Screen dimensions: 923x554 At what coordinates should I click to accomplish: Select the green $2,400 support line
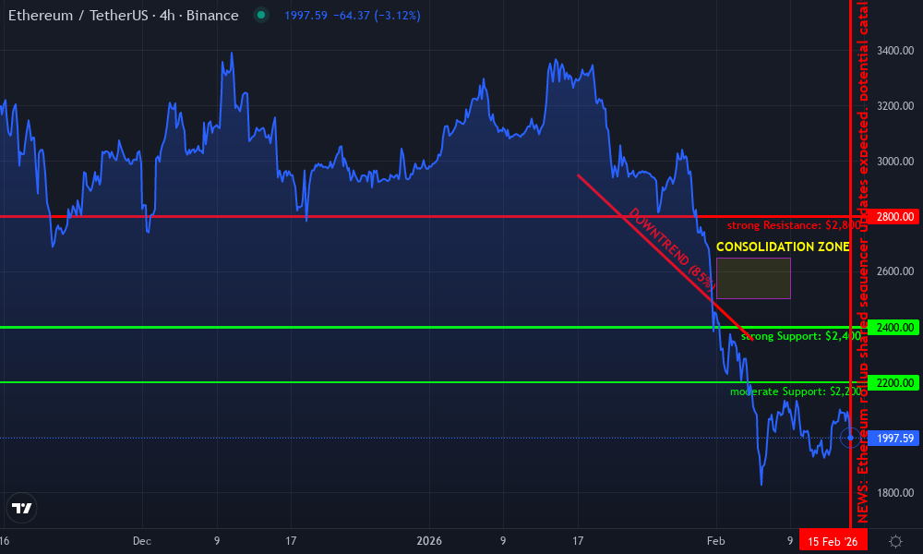[369, 328]
